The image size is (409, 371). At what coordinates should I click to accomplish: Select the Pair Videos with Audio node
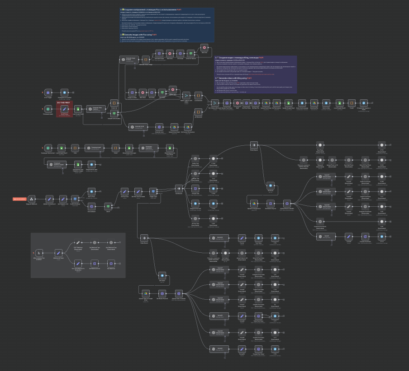[x=215, y=103]
